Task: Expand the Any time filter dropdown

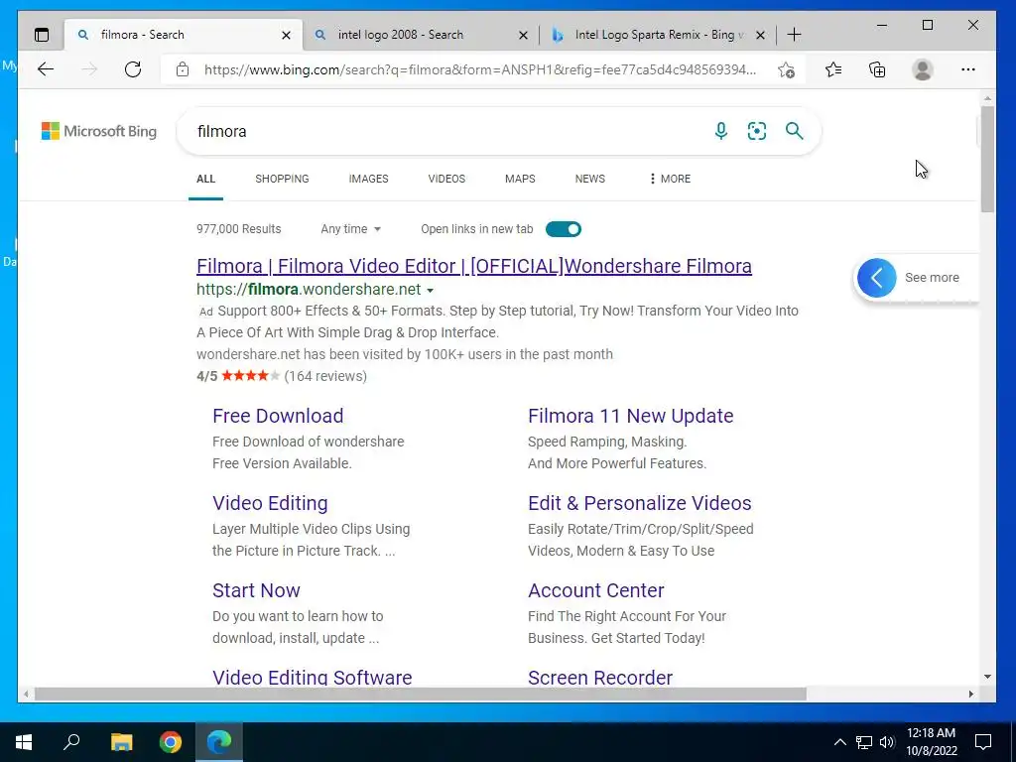Action: pyautogui.click(x=350, y=229)
